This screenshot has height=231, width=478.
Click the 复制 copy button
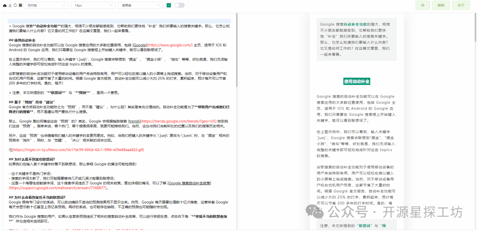441,5
